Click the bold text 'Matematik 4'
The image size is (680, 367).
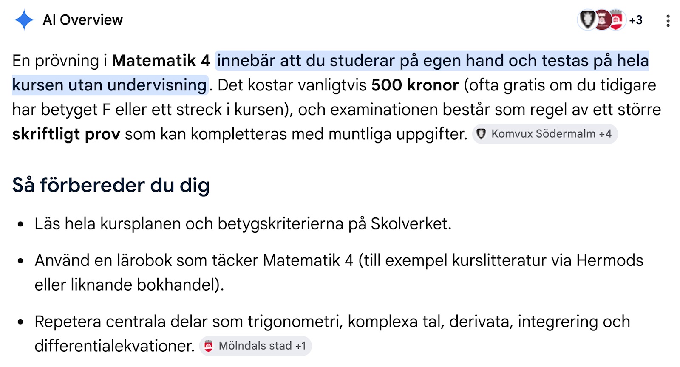tap(161, 61)
